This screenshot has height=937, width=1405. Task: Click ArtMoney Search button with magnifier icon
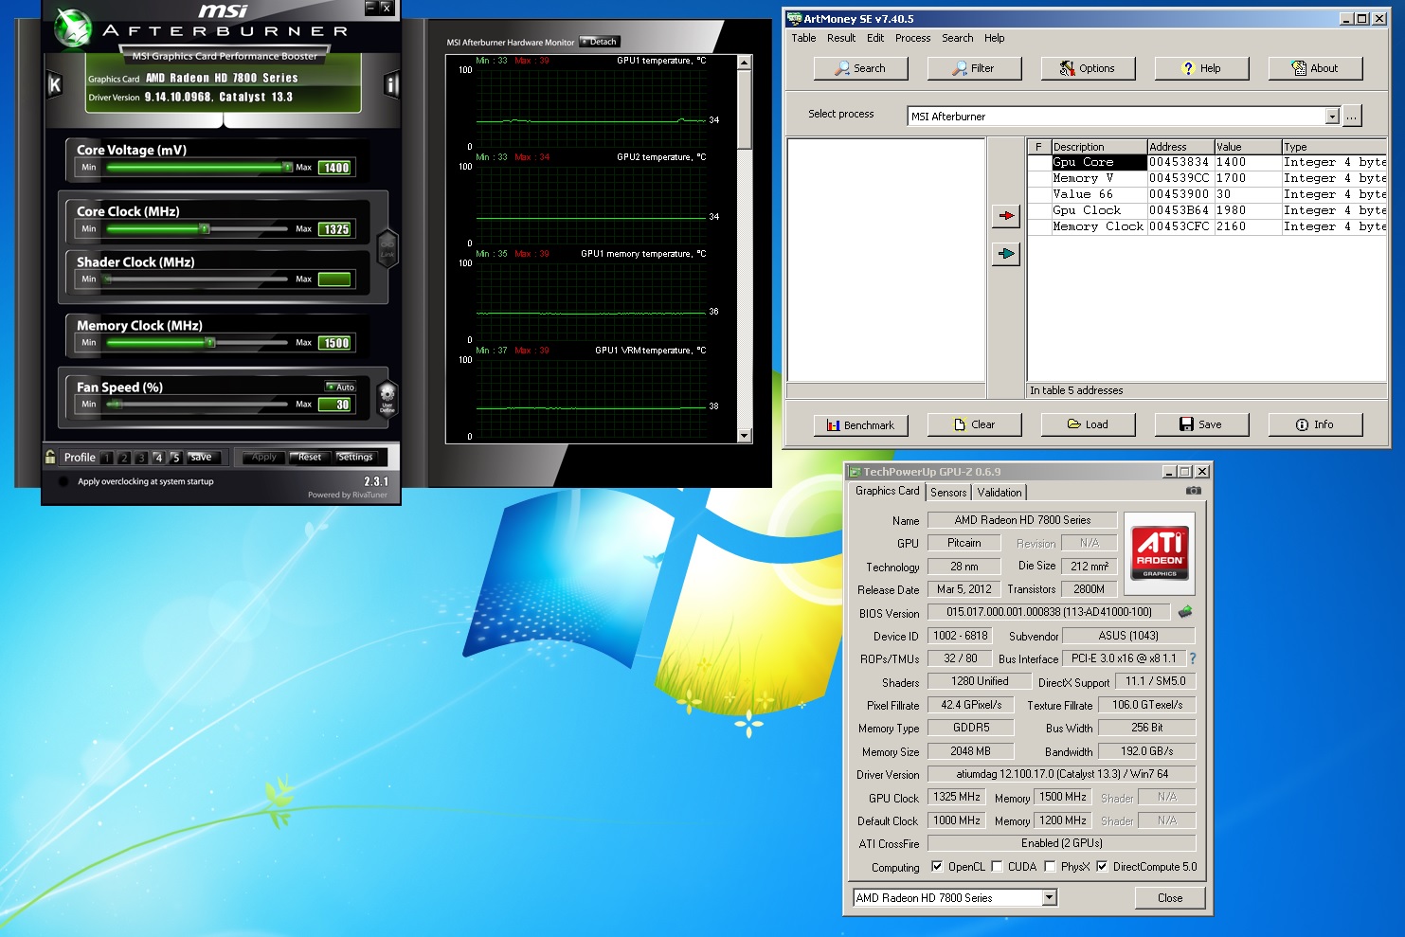[x=860, y=68]
